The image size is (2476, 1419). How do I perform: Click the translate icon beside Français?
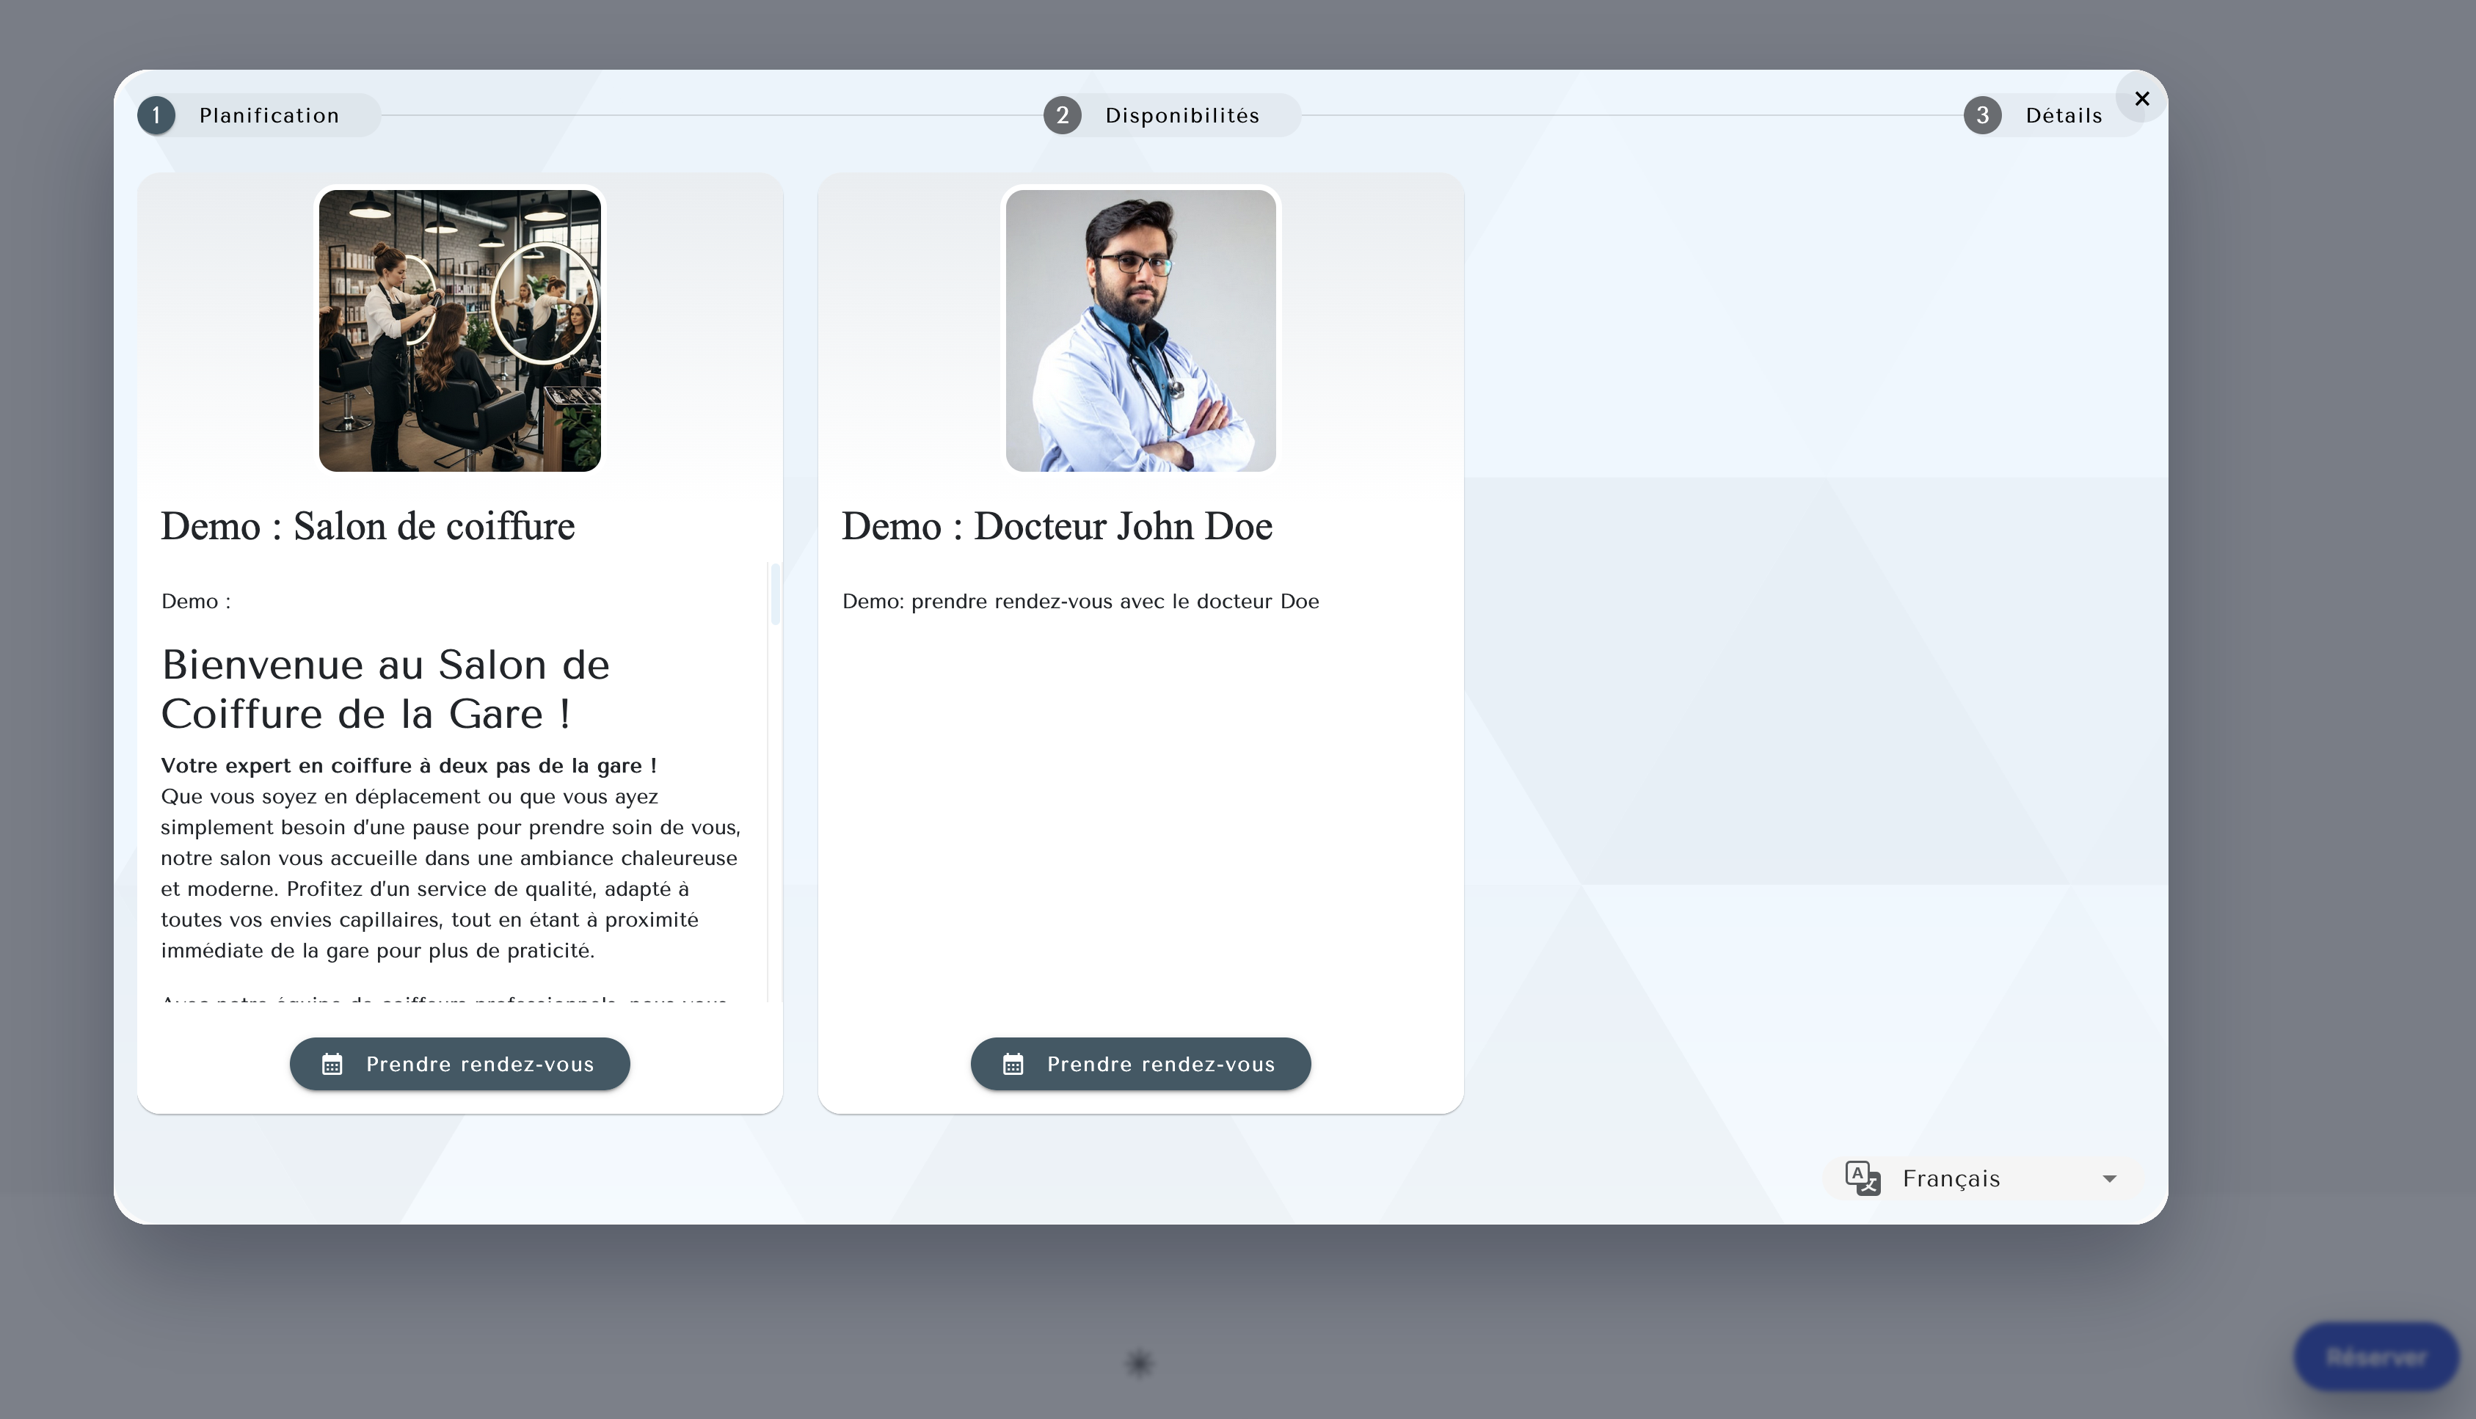[x=1862, y=1178]
